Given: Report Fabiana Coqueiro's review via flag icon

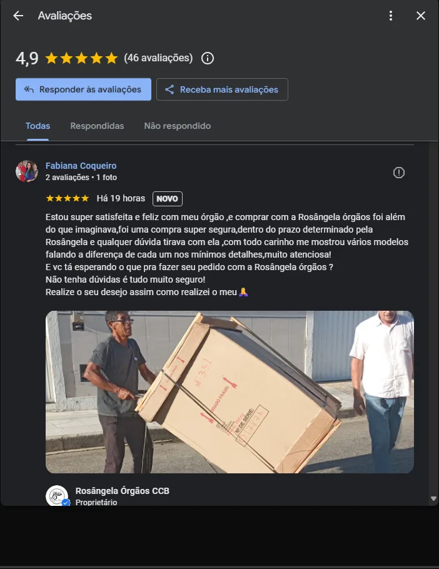Looking at the screenshot, I should click(x=399, y=173).
